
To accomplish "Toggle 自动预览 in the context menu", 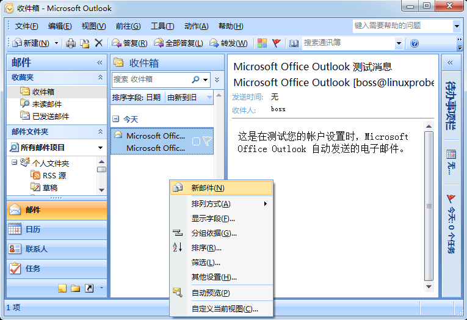I will coord(211,293).
